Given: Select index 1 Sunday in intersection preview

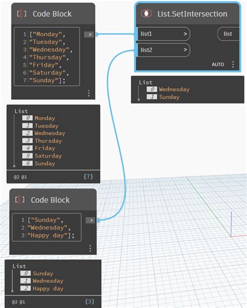Looking at the screenshot, I should pyautogui.click(x=163, y=97).
